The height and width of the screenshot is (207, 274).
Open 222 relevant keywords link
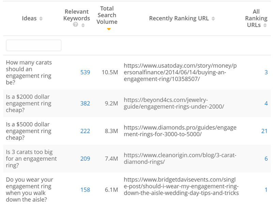[x=85, y=131]
